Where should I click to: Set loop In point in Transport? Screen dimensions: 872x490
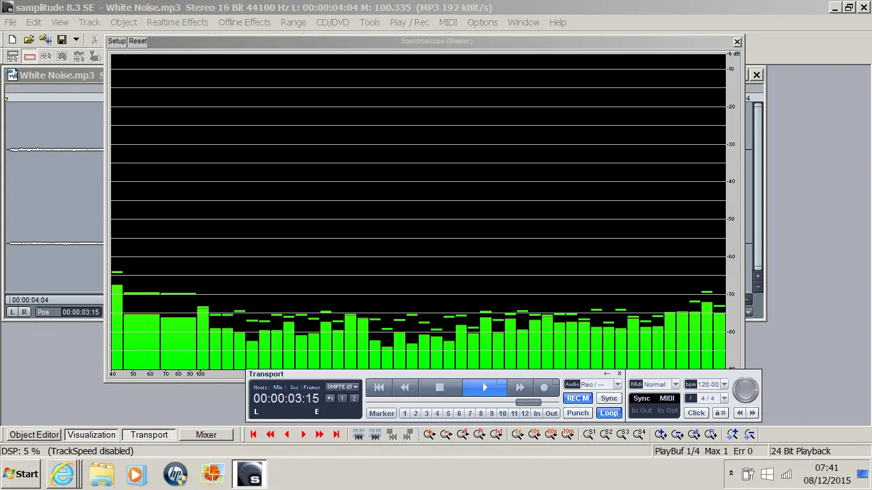[x=537, y=413]
